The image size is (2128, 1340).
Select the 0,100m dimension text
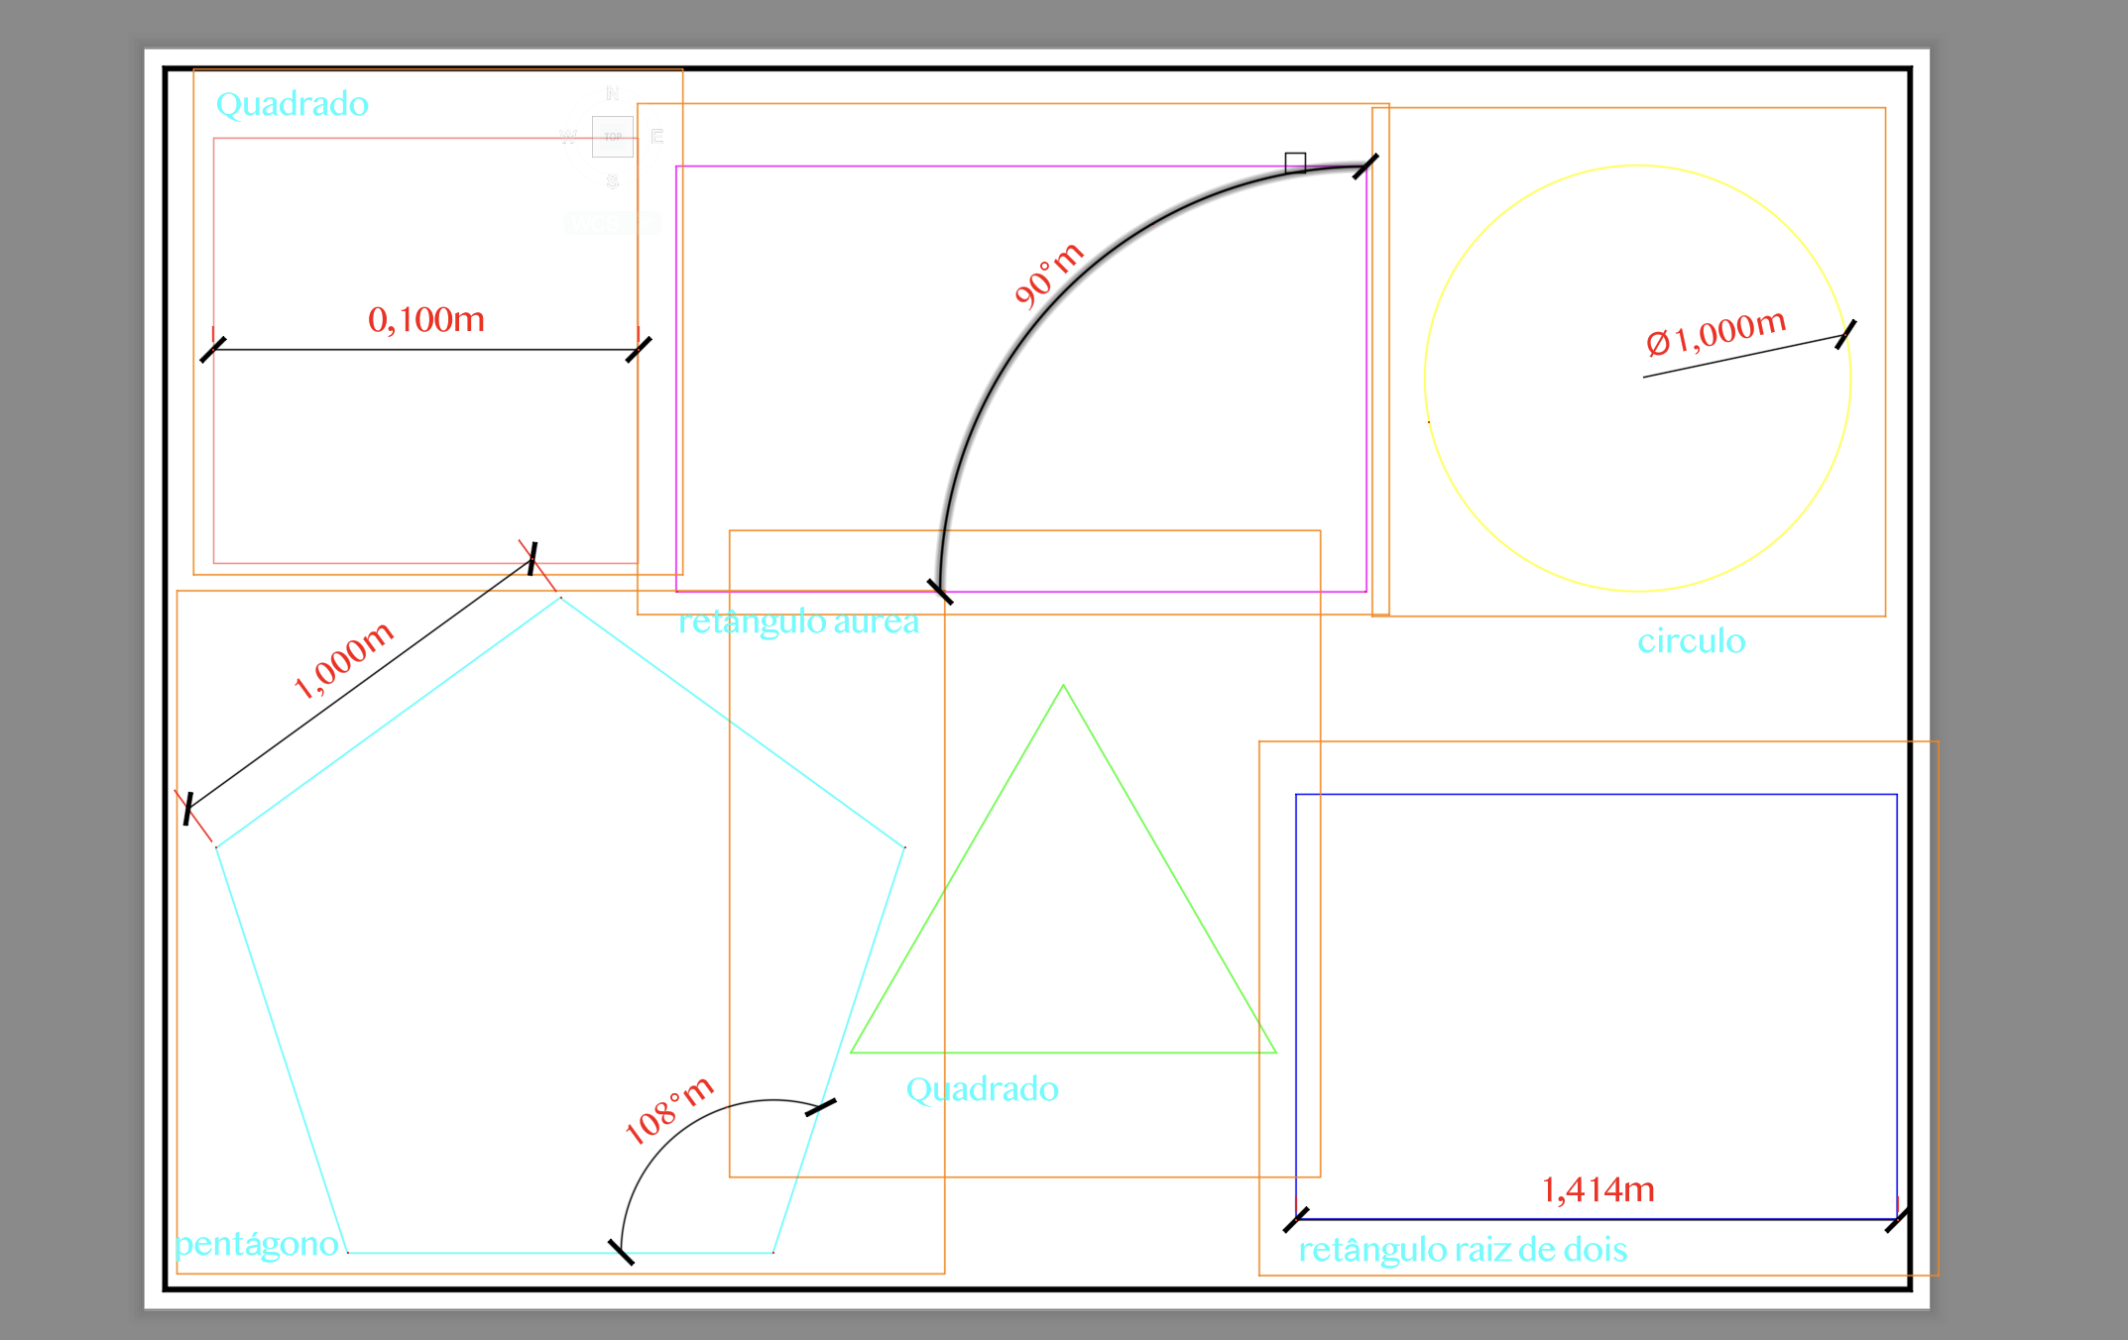426,320
